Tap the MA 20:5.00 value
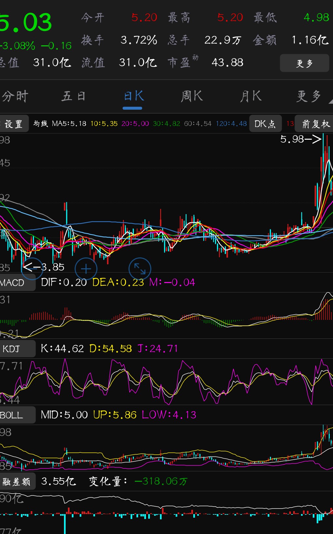 (x=135, y=124)
